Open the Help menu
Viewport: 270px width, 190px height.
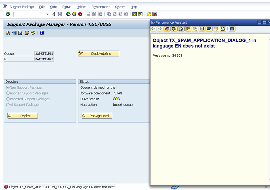pyautogui.click(x=134, y=7)
